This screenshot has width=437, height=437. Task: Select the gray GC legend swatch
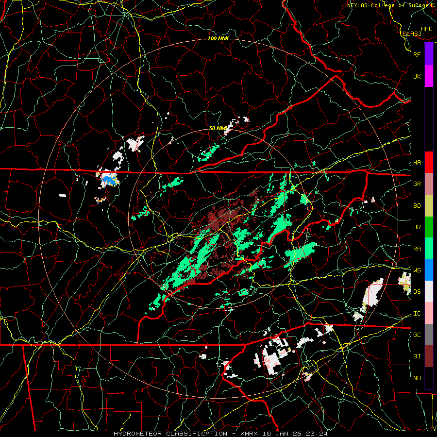pyautogui.click(x=429, y=335)
